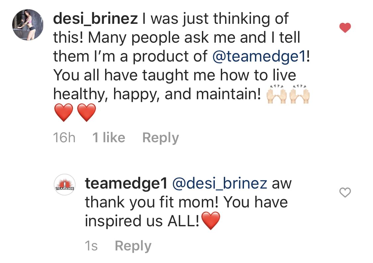Open the @teamedge1 mention link

tap(259, 57)
